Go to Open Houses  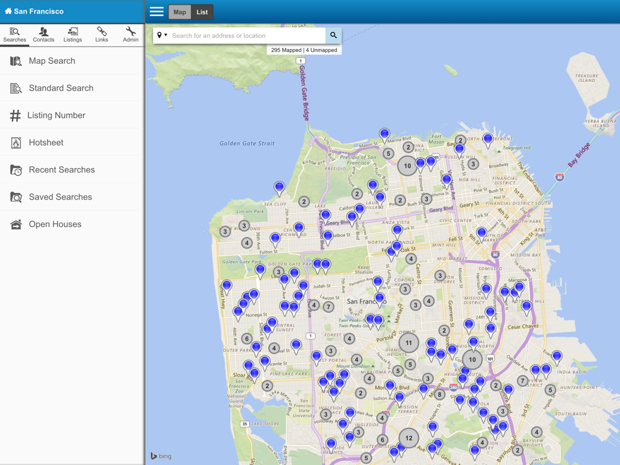click(x=55, y=224)
